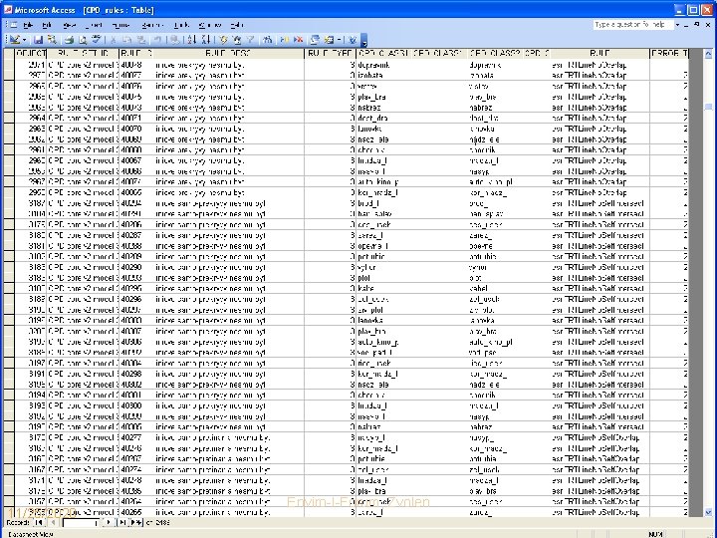
Task: Run the Spelling check toolbar icon
Action: [x=96, y=40]
